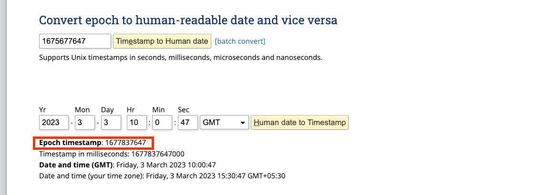
Task: Click the Convert epoch page heading
Action: [188, 20]
